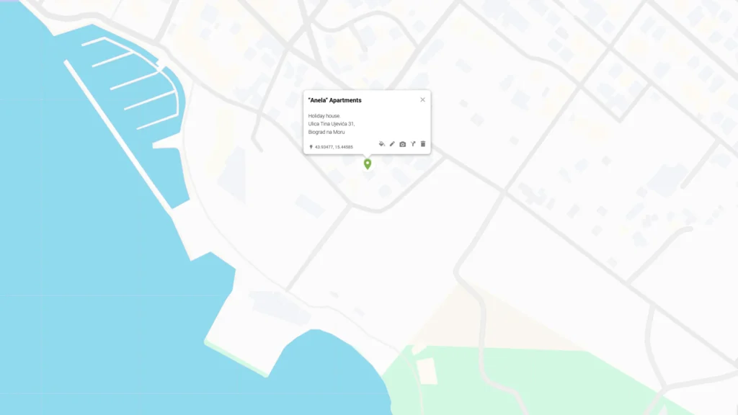Screen dimensions: 738x415
Task: Click the small white building inside the green park
Action: (427, 371)
